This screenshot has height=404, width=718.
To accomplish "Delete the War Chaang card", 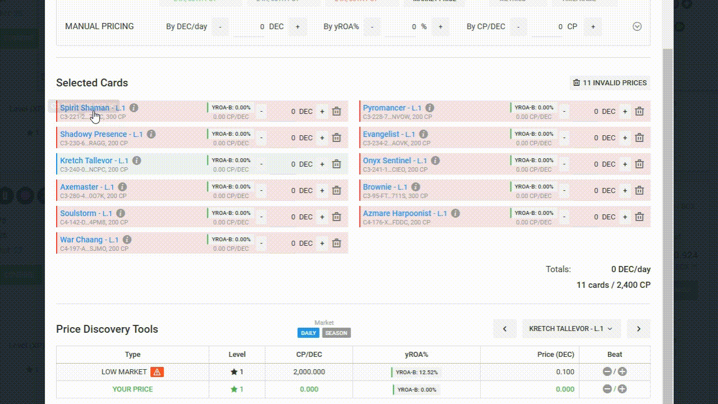I will click(337, 243).
